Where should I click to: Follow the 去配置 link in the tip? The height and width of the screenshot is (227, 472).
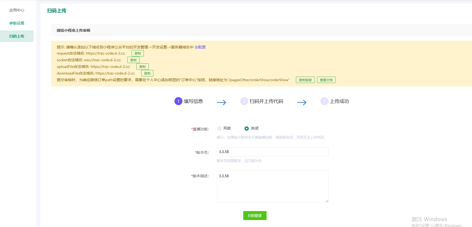(200, 47)
